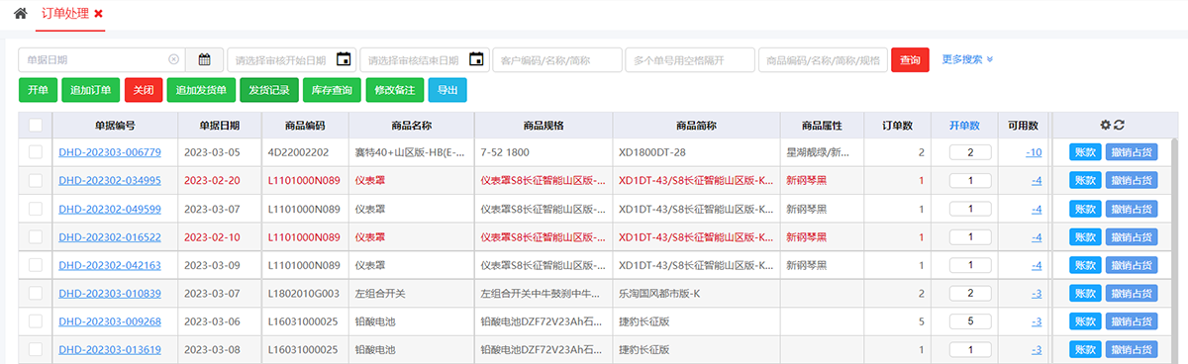Click 账款 for DHD-202302-049599
This screenshot has width=1188, height=364.
pos(1085,209)
